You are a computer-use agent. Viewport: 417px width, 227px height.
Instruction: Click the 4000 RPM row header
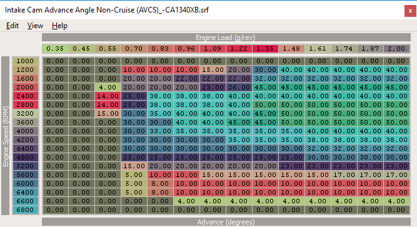pyautogui.click(x=25, y=131)
